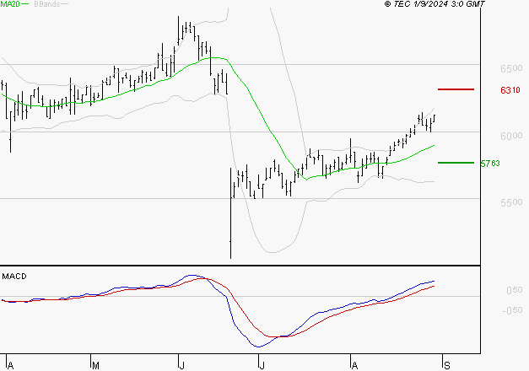This screenshot has height=371, width=529.
Task: Click the 6500 price axis label
Action: 511,68
